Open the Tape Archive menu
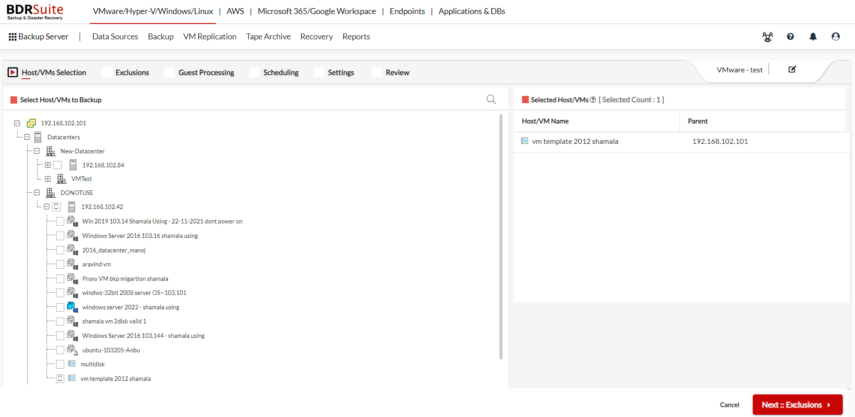 coord(268,37)
